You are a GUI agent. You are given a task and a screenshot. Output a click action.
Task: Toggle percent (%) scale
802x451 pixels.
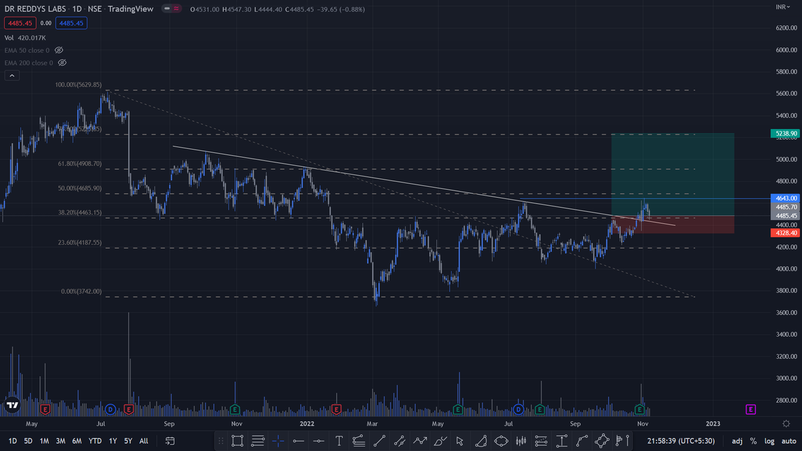(x=753, y=441)
